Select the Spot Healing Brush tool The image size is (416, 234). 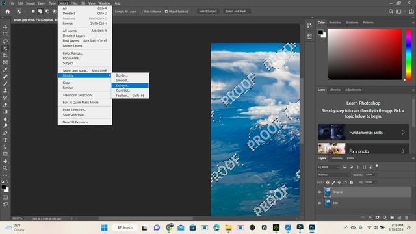click(5, 77)
